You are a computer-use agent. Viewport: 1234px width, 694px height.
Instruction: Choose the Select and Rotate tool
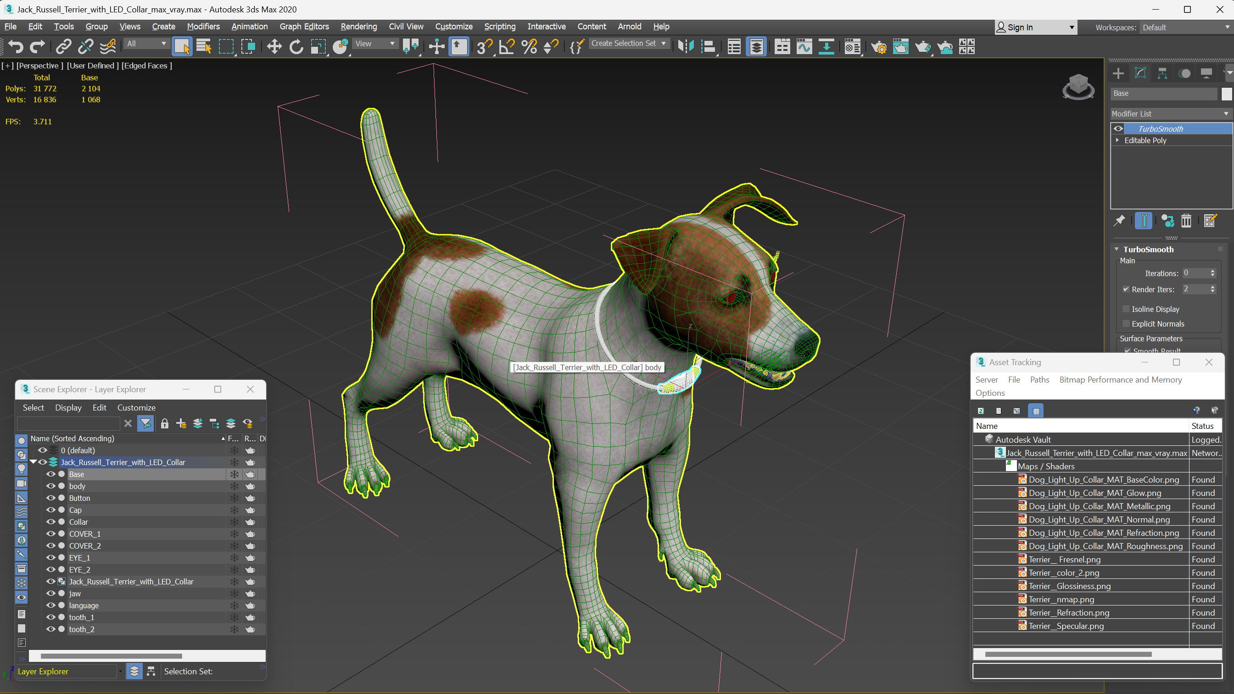(x=296, y=46)
